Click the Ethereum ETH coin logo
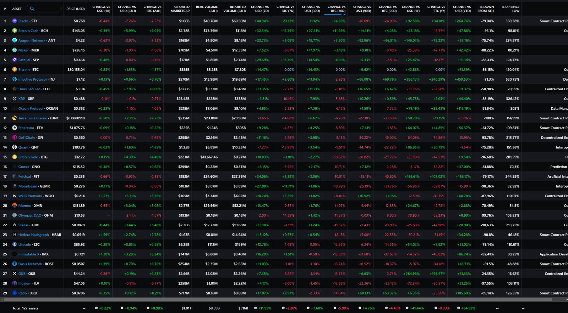The image size is (568, 313). (15, 128)
